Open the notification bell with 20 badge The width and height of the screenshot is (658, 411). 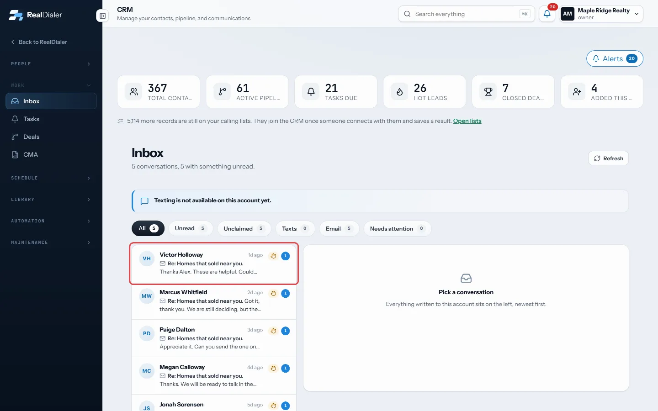pyautogui.click(x=547, y=14)
